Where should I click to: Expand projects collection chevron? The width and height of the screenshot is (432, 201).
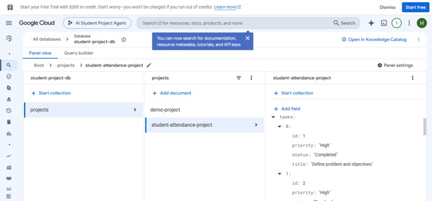[x=135, y=110]
